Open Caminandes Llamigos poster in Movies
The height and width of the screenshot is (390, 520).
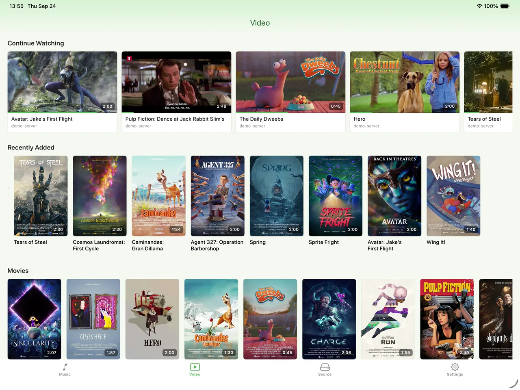pyautogui.click(x=211, y=319)
